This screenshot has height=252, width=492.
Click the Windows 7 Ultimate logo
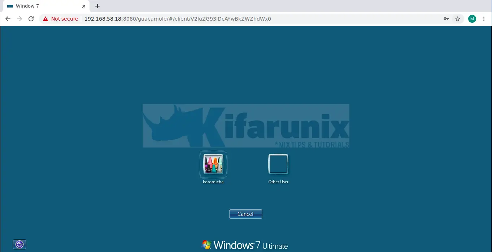pos(245,244)
